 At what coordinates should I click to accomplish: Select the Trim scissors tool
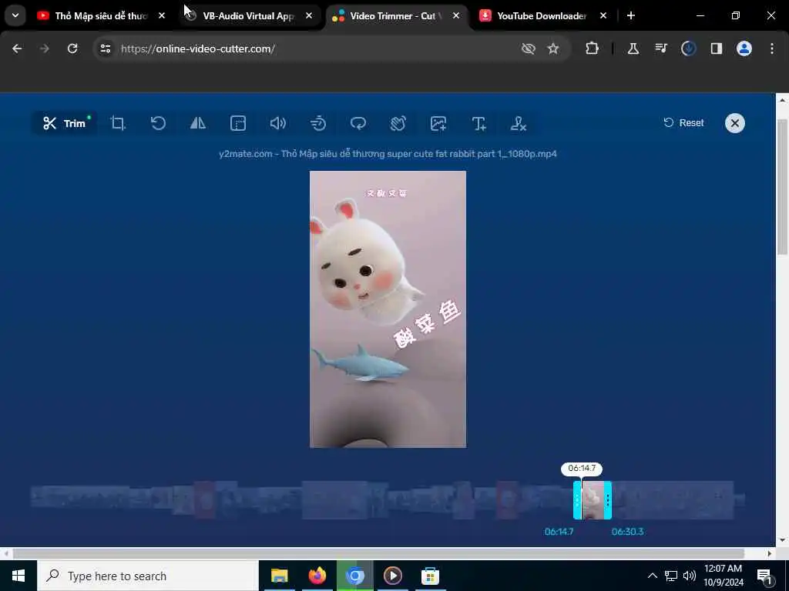(63, 123)
